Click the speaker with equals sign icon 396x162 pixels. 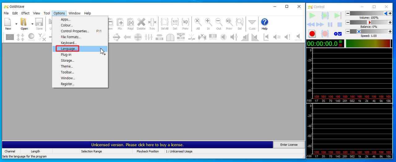point(277,37)
